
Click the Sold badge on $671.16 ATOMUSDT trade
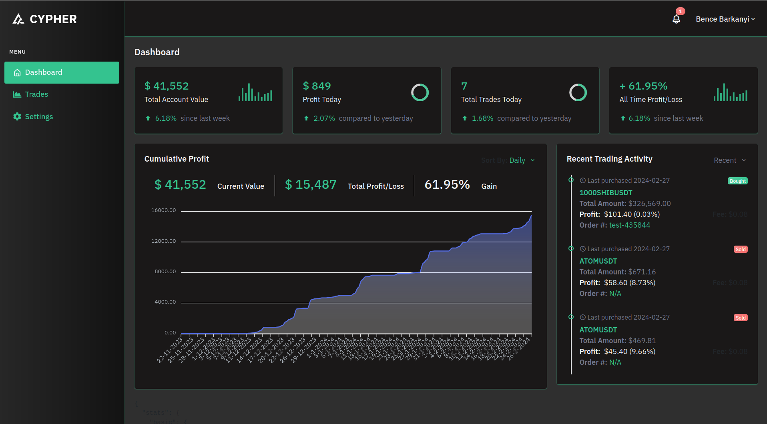pyautogui.click(x=740, y=250)
